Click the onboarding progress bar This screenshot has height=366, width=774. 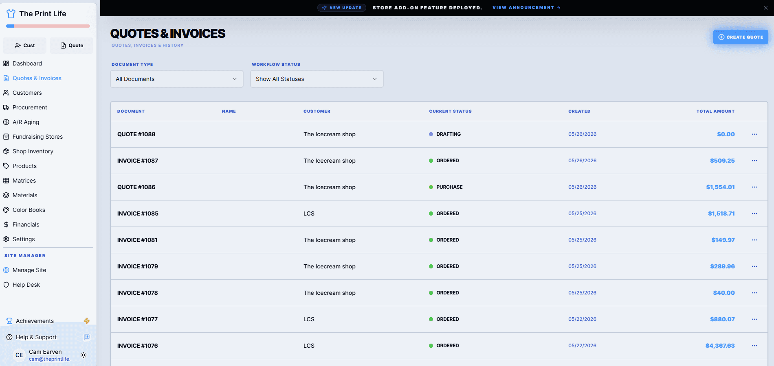[x=48, y=26]
